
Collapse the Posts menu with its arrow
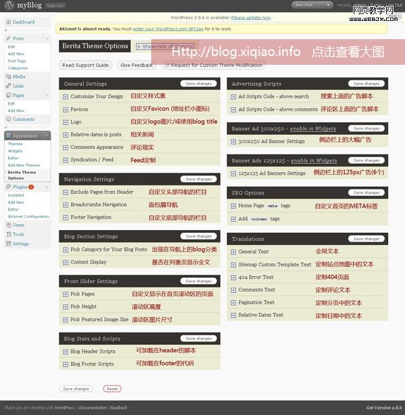click(x=47, y=38)
